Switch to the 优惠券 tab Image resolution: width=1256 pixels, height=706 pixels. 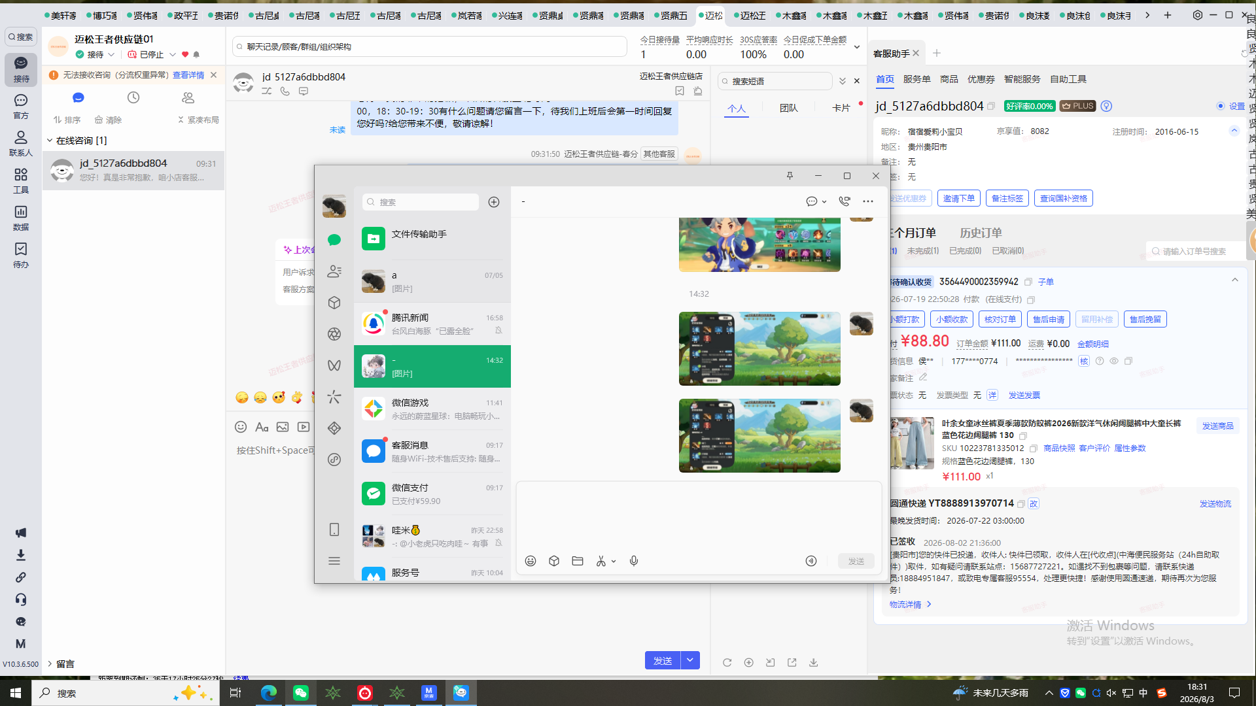pos(981,79)
